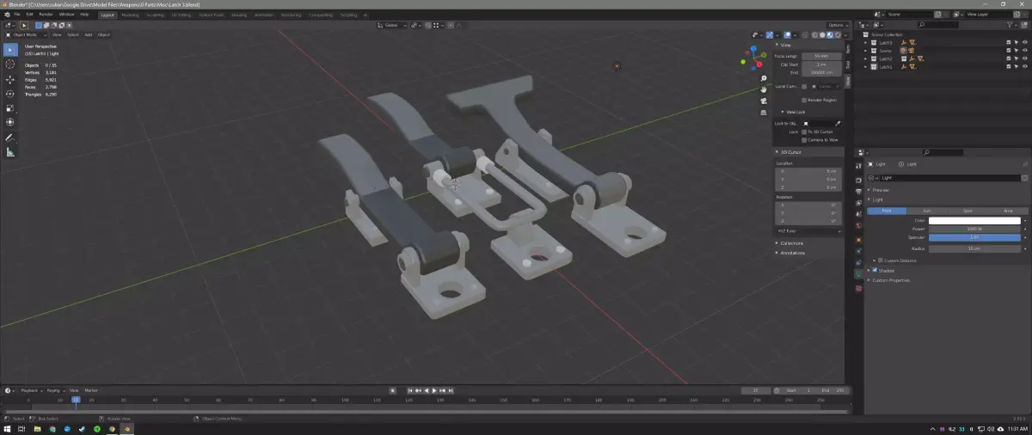1032x435 pixels.
Task: Select the Cursor tool in left toolbar
Action: pos(10,64)
